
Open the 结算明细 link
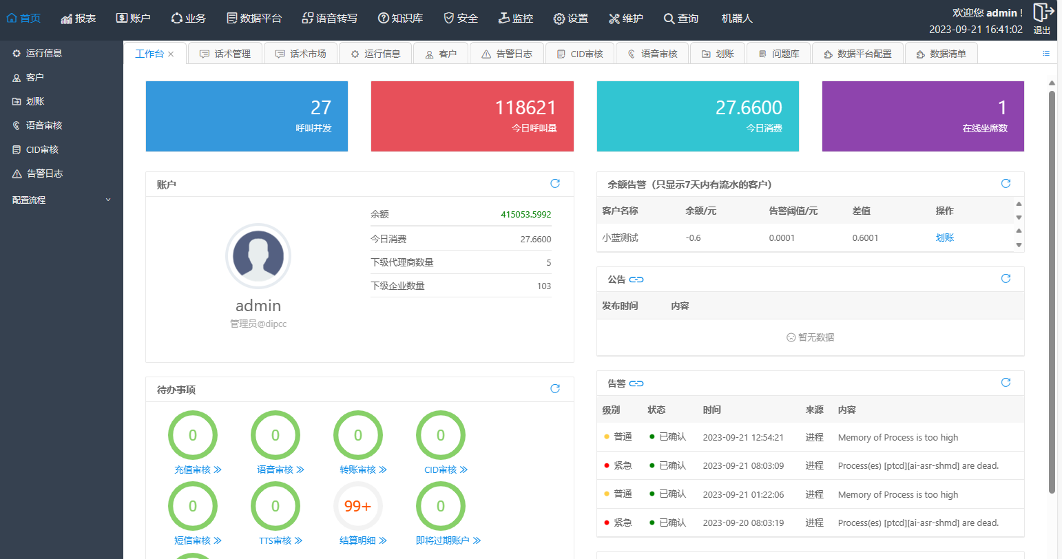pyautogui.click(x=363, y=540)
